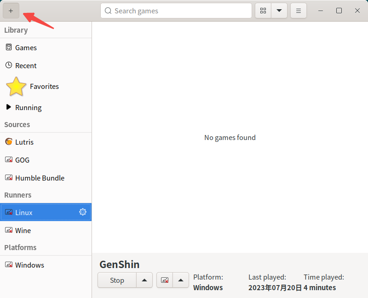
Task: Click the Windows platform icon
Action: [x=9, y=264]
